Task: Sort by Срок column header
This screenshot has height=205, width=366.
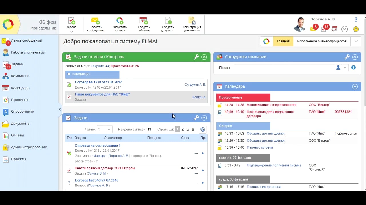Action: pyautogui.click(x=185, y=138)
